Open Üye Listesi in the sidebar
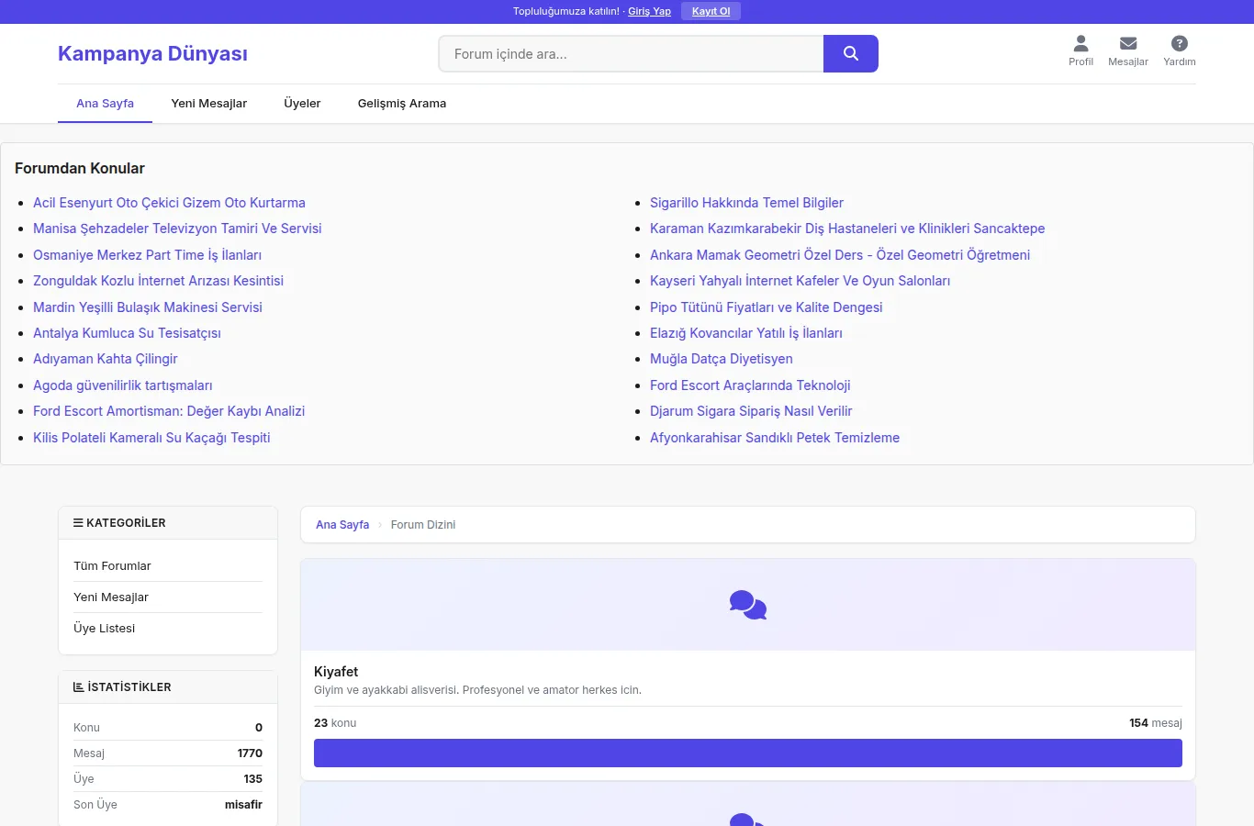Image resolution: width=1254 pixels, height=826 pixels. pos(104,629)
